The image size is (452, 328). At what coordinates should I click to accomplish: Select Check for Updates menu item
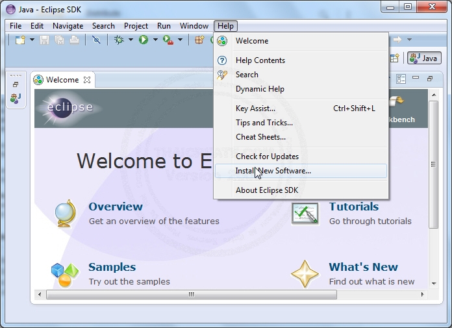coord(301,157)
